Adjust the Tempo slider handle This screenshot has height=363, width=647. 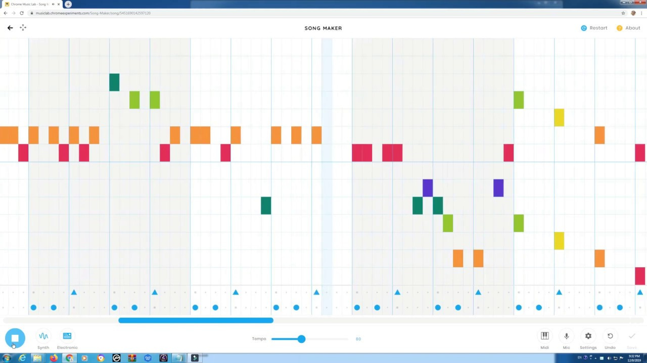[x=301, y=339]
